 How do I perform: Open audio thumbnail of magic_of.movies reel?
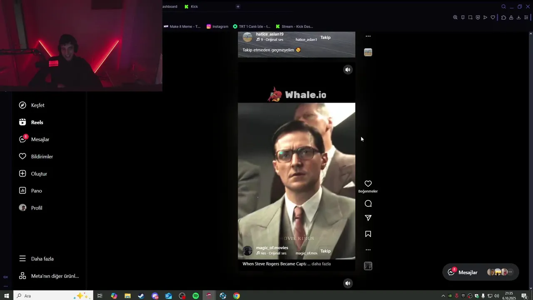point(368,266)
